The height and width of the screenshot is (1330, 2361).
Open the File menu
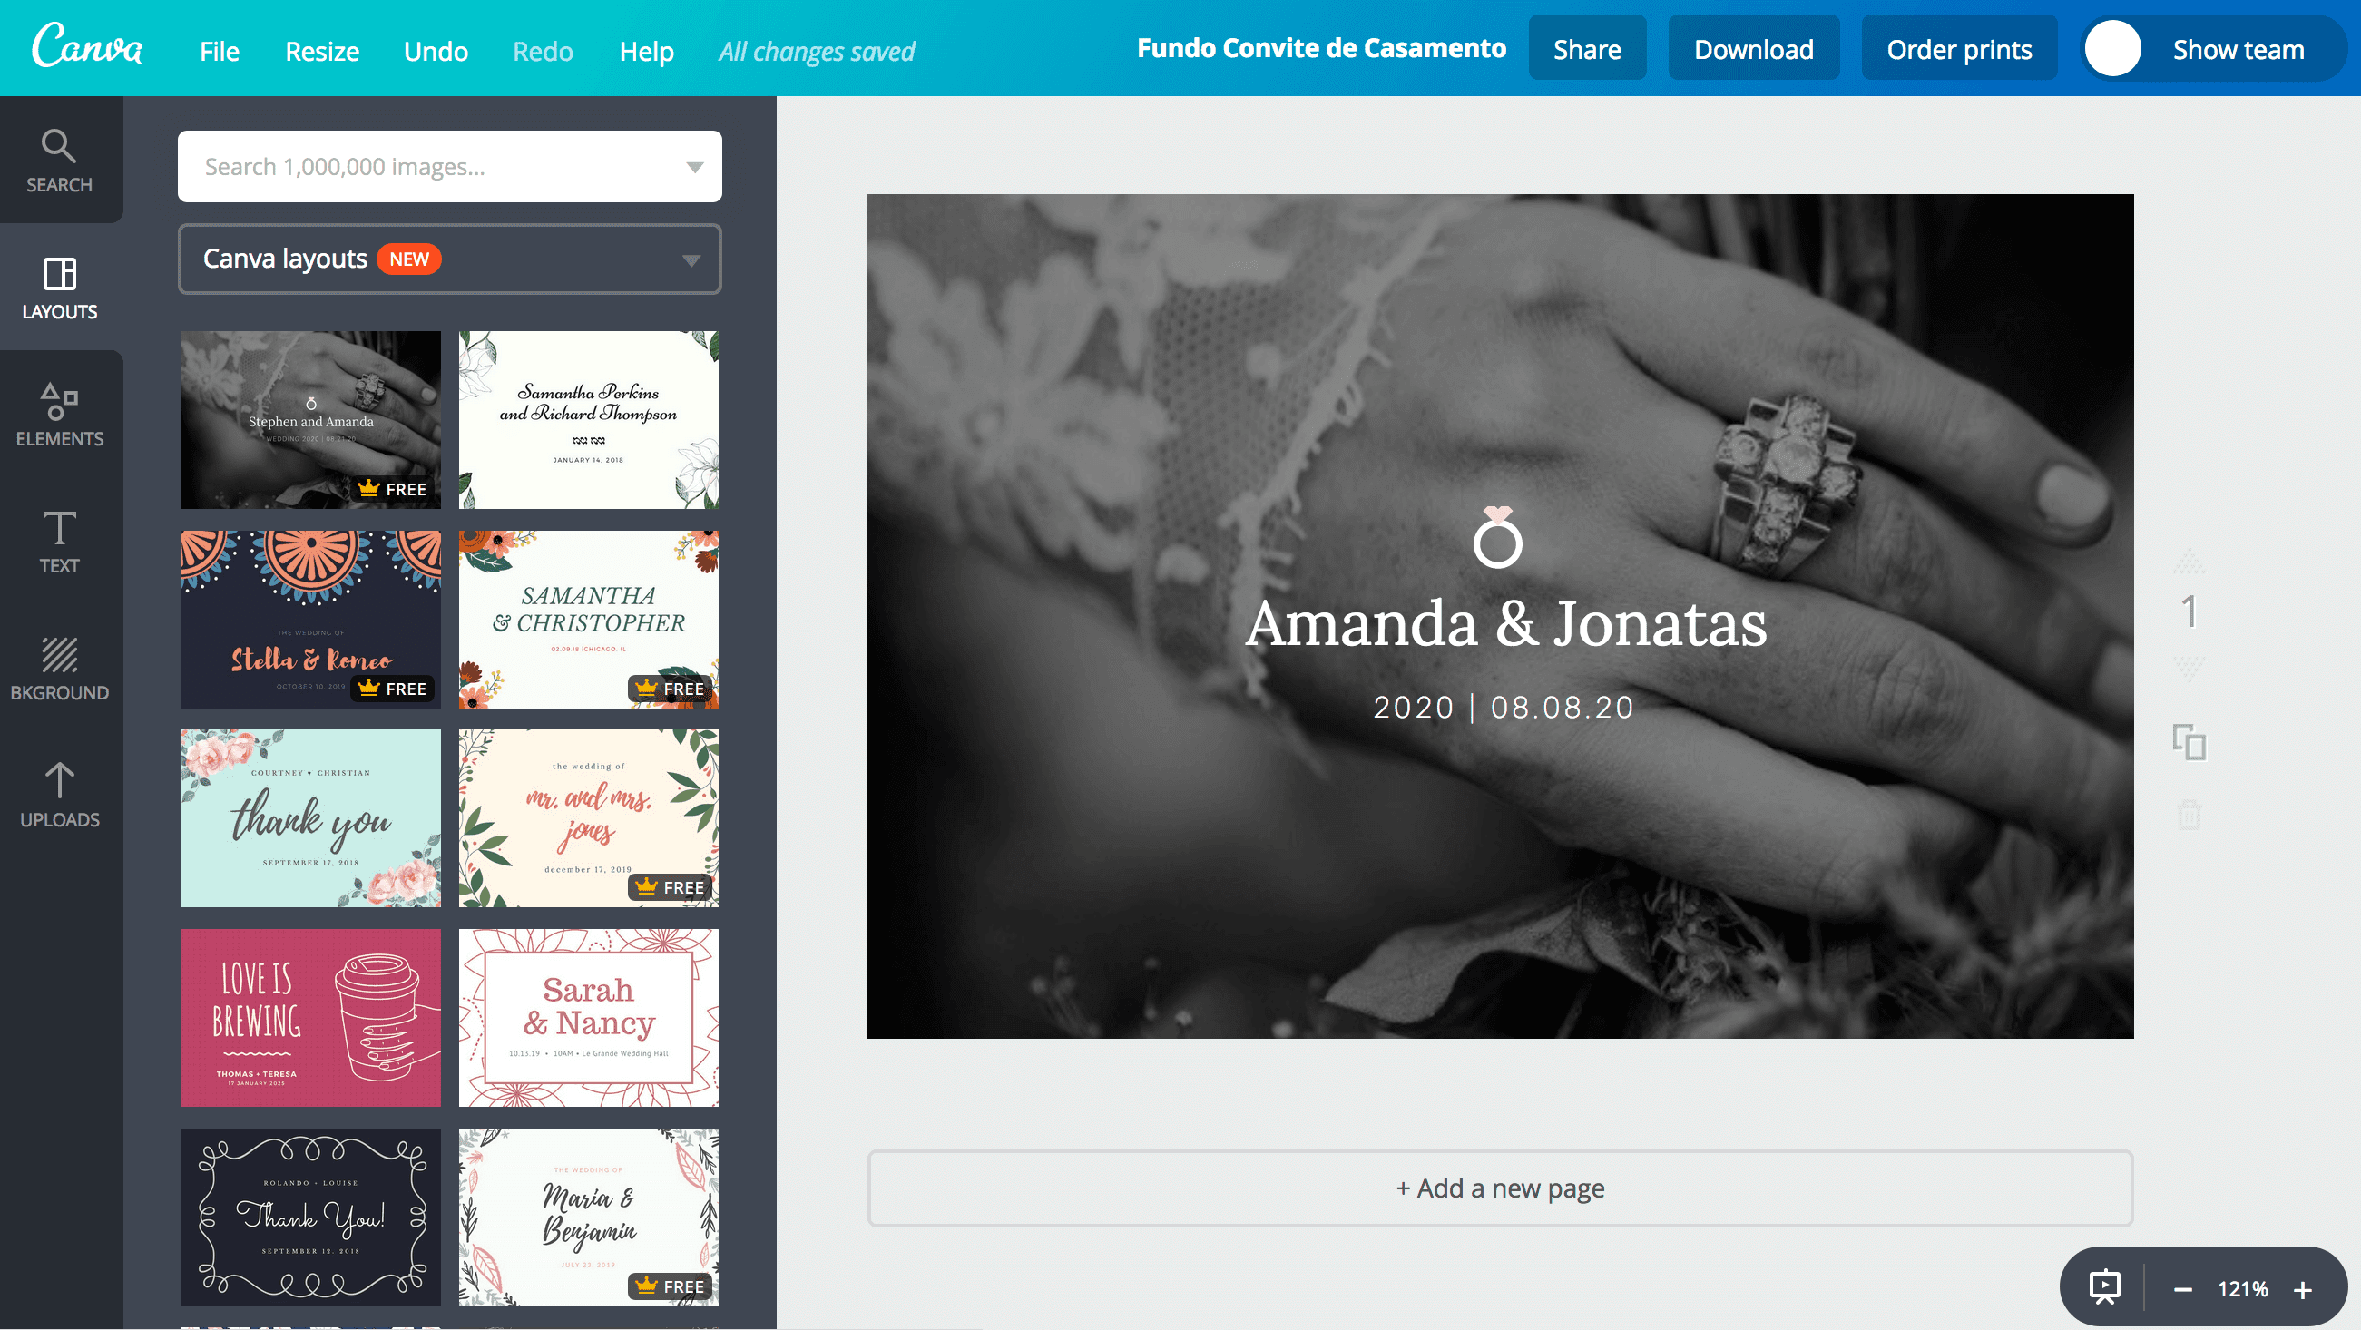pos(219,52)
